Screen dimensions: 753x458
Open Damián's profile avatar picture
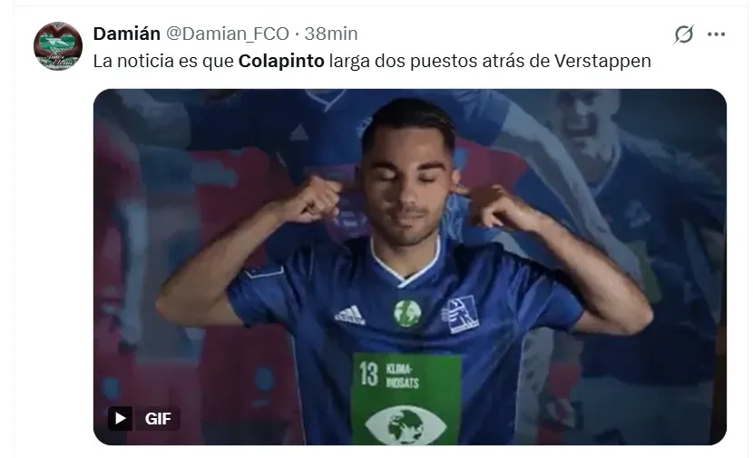[x=58, y=46]
